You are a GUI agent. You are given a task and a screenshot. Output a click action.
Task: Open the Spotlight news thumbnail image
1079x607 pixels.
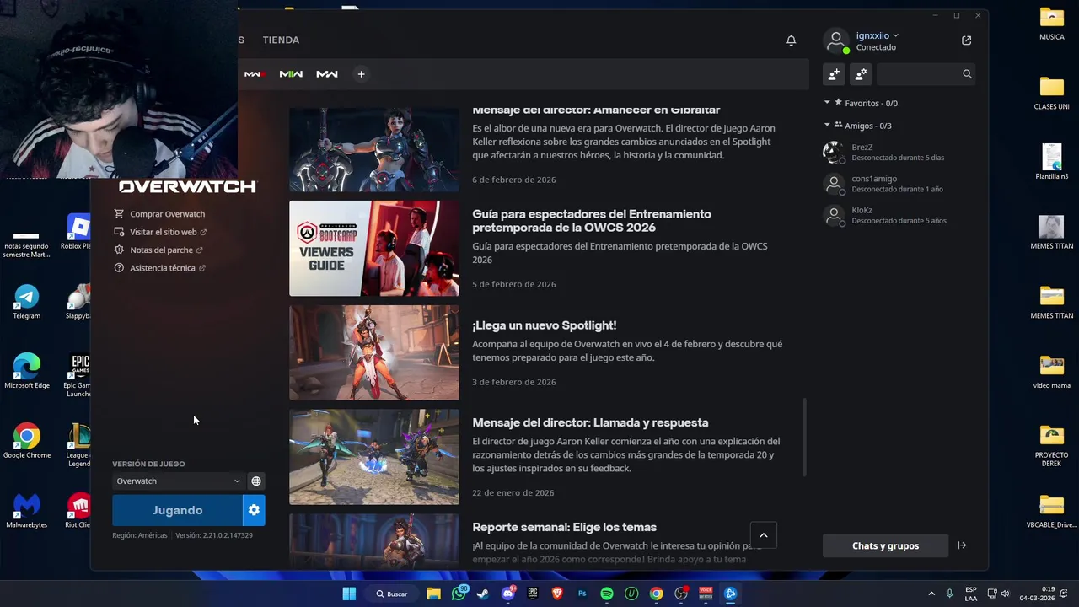click(374, 352)
